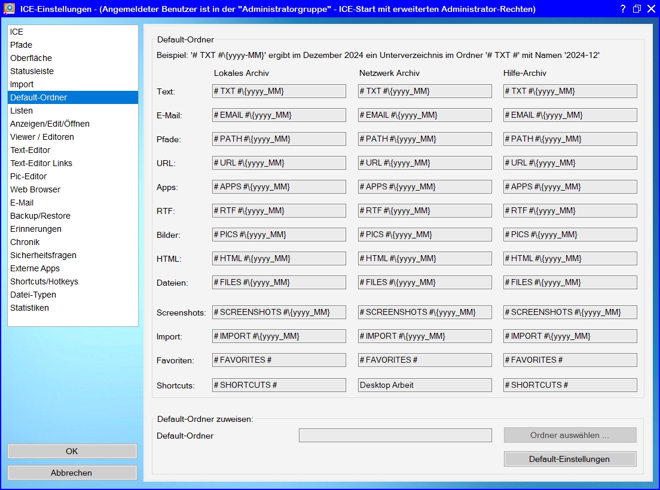Open Shortcuts/Hotkeys settings
The height and width of the screenshot is (490, 660).
coord(73,281)
